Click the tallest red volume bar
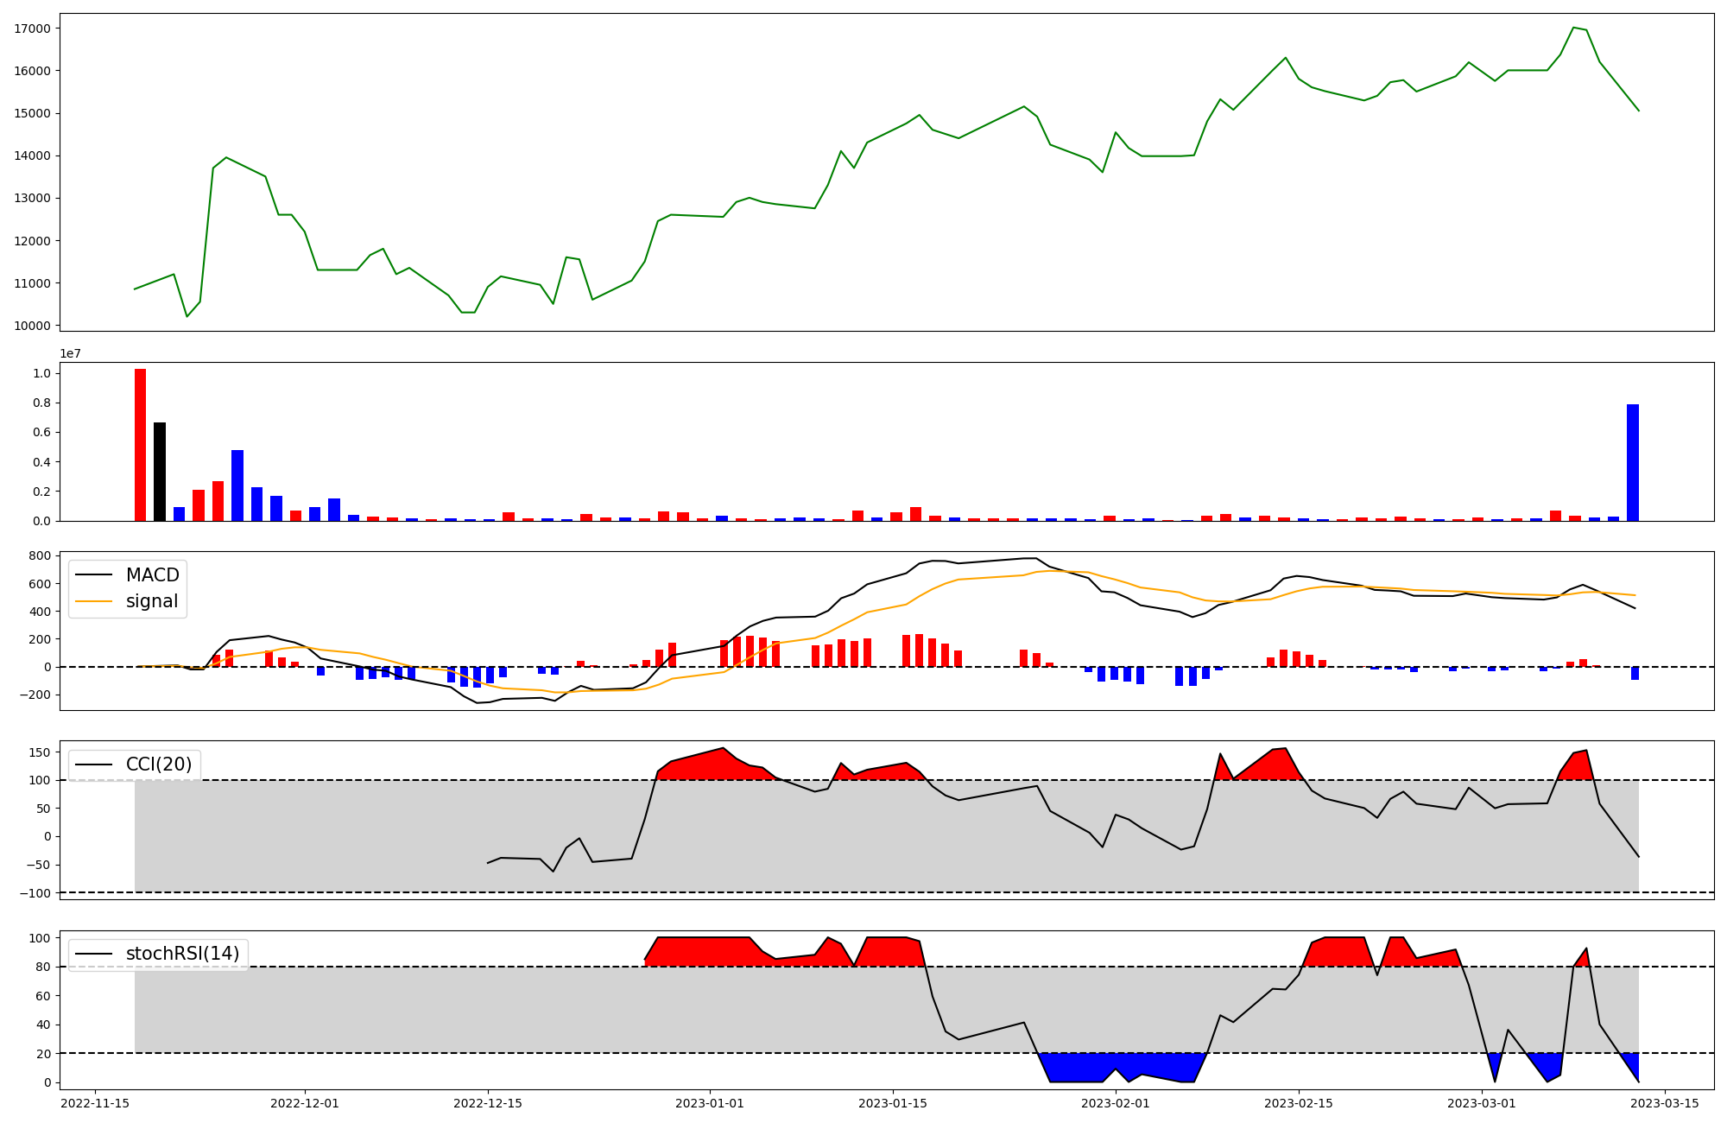The width and height of the screenshot is (1727, 1123). tap(140, 445)
